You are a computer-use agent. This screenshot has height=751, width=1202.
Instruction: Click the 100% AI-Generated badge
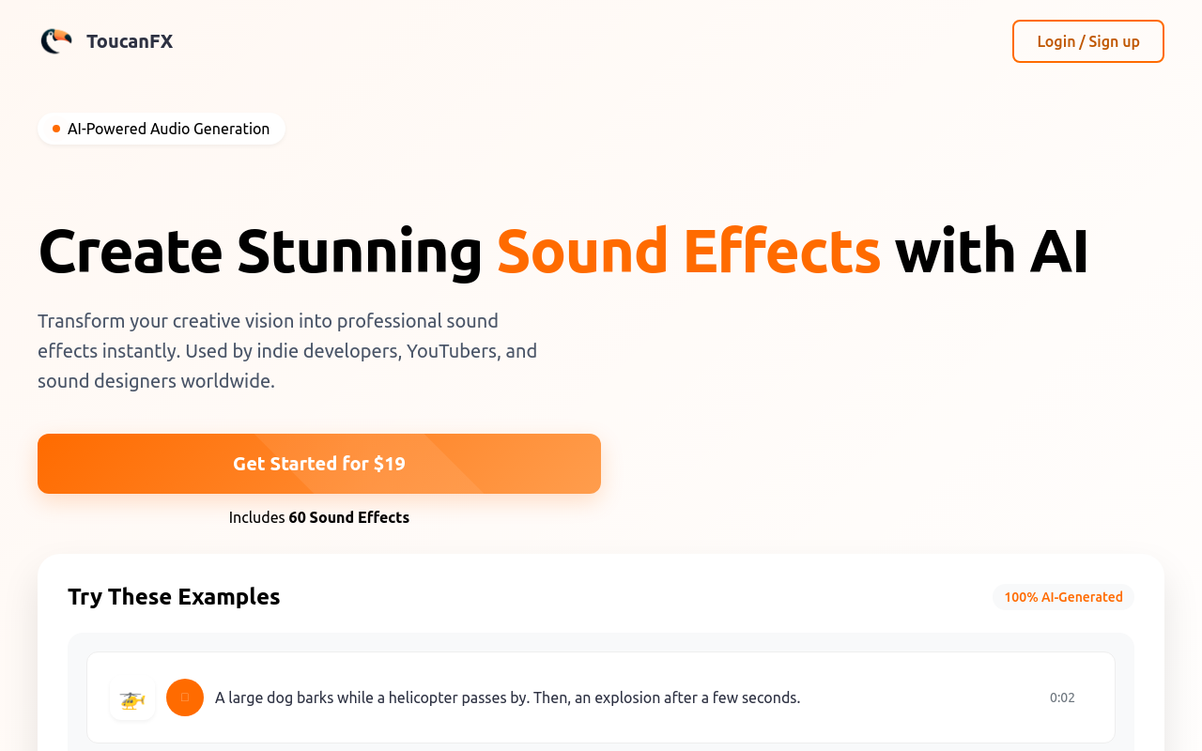[1063, 597]
